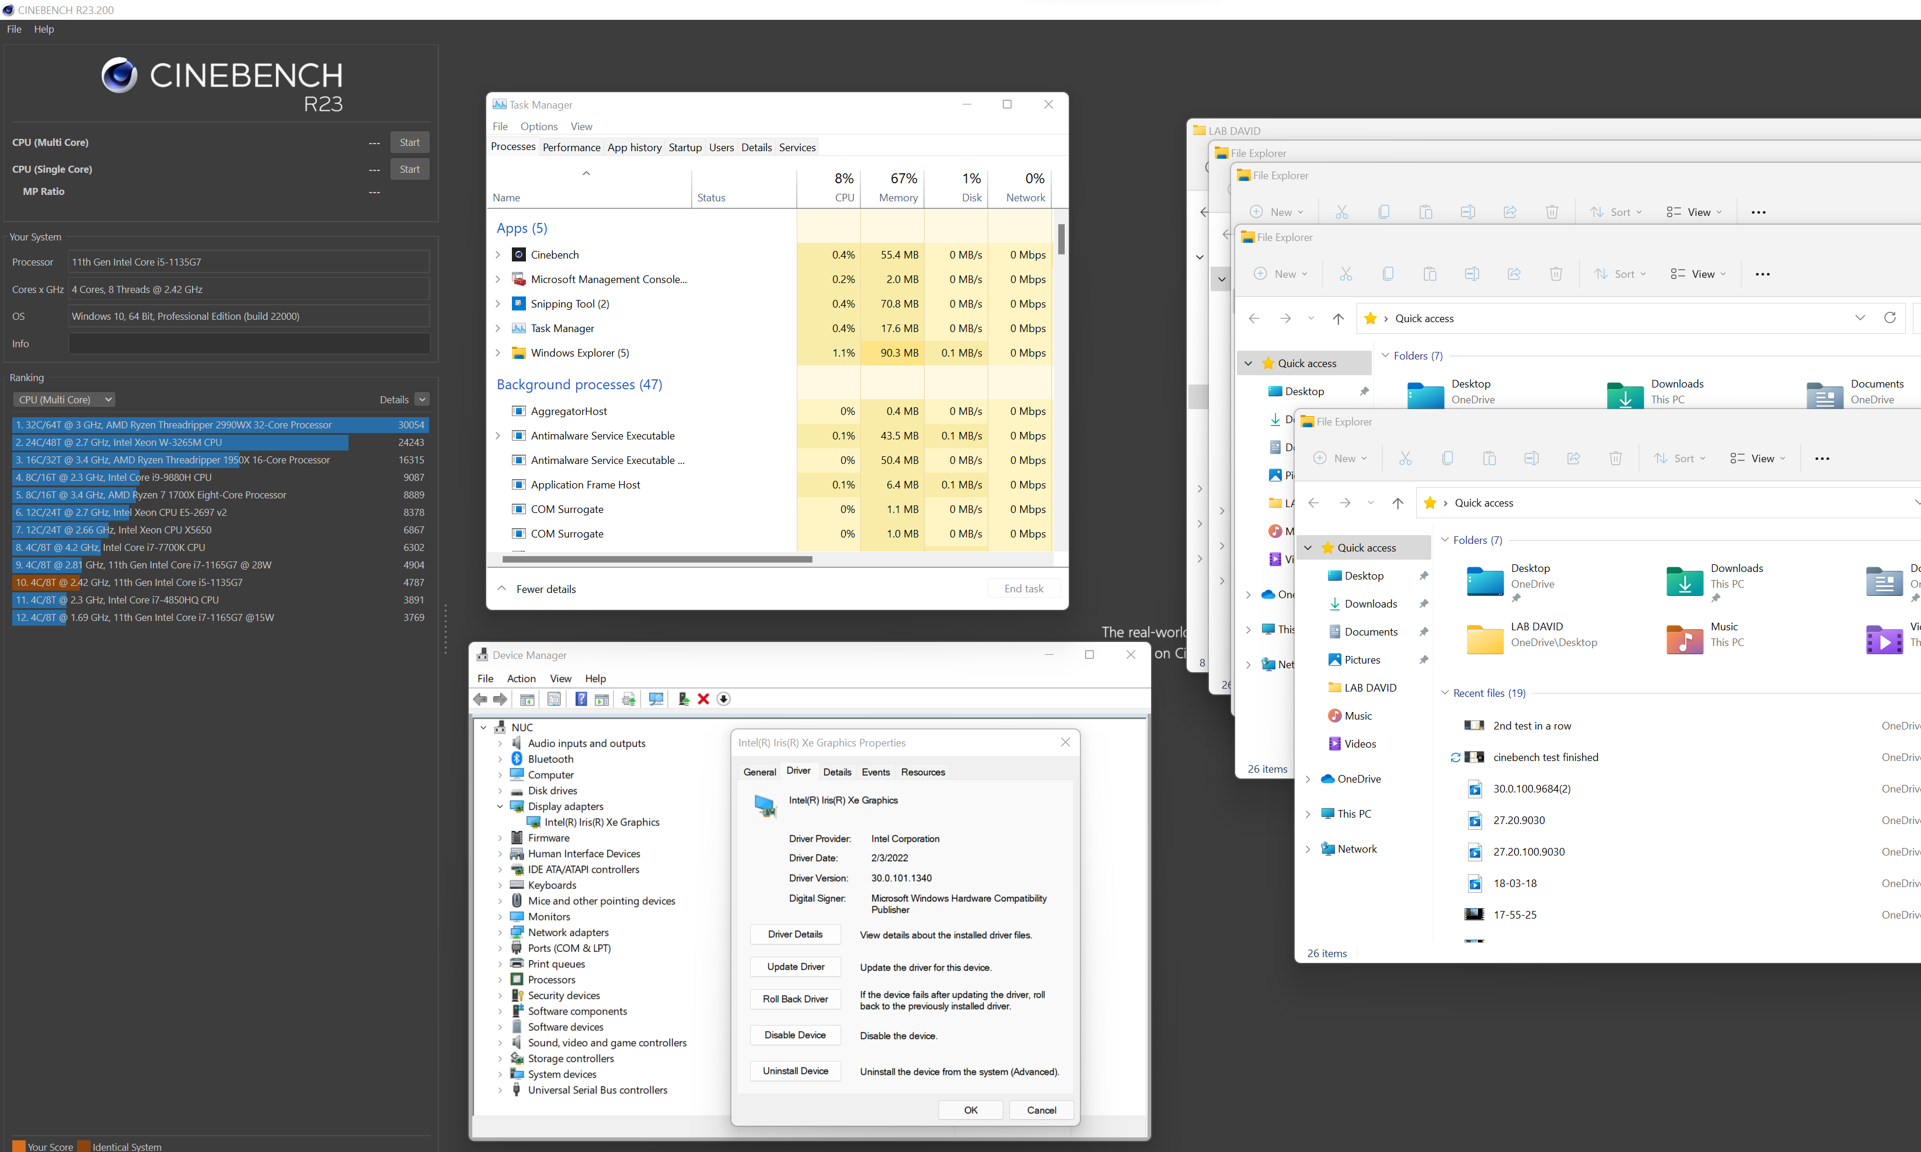The width and height of the screenshot is (1921, 1152).
Task: Open the Action menu in Device Manager
Action: 521,678
